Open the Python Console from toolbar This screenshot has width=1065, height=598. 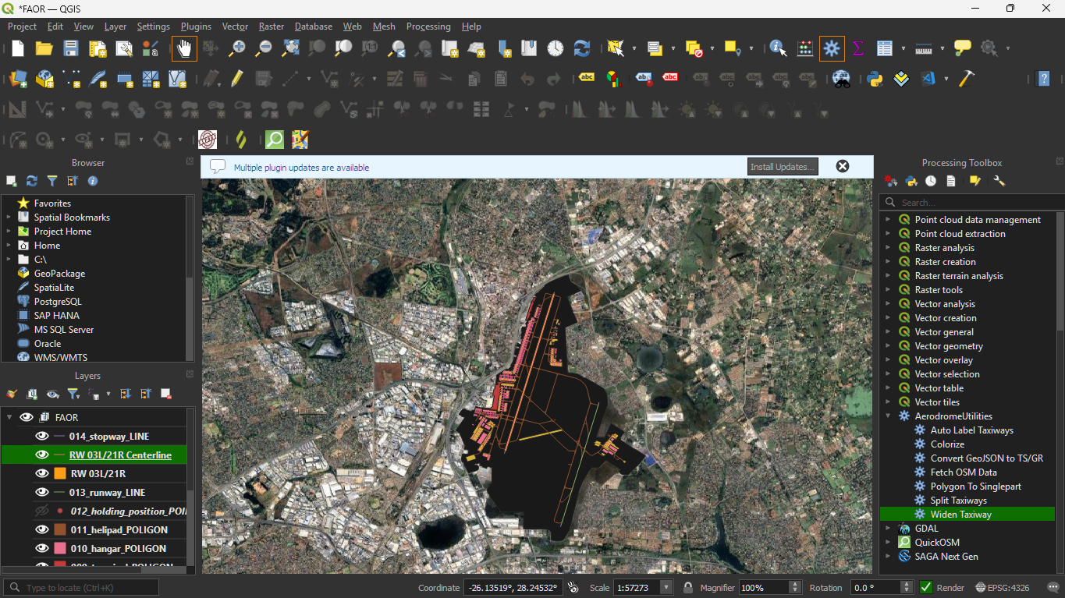pyautogui.click(x=875, y=79)
